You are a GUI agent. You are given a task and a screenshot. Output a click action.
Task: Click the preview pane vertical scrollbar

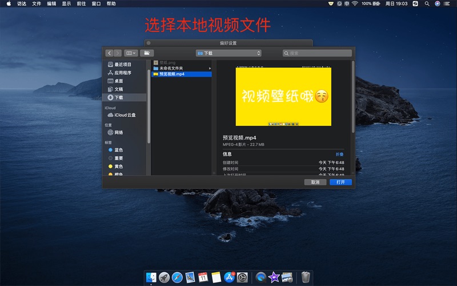click(x=353, y=97)
